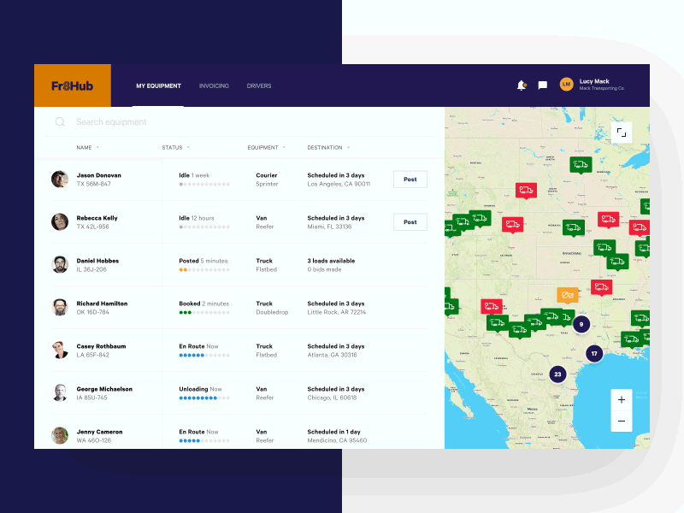
Task: Click Jason Donovan's idle progress dots
Action: click(x=204, y=184)
